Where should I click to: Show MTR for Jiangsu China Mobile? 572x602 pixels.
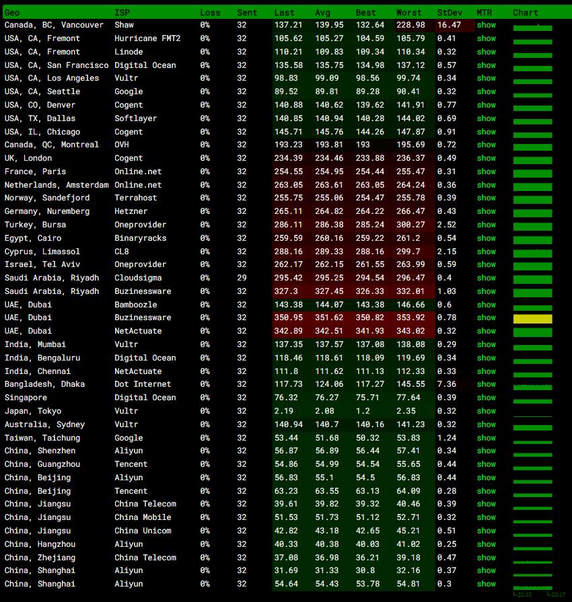pos(486,517)
